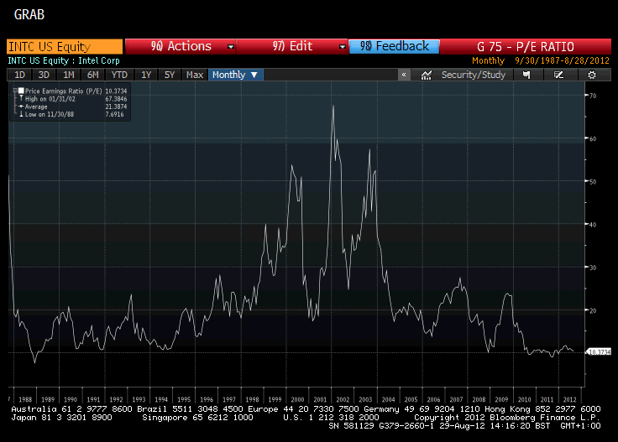Select the 1D range tab
Viewport: 618px width, 442px height.
19,75
